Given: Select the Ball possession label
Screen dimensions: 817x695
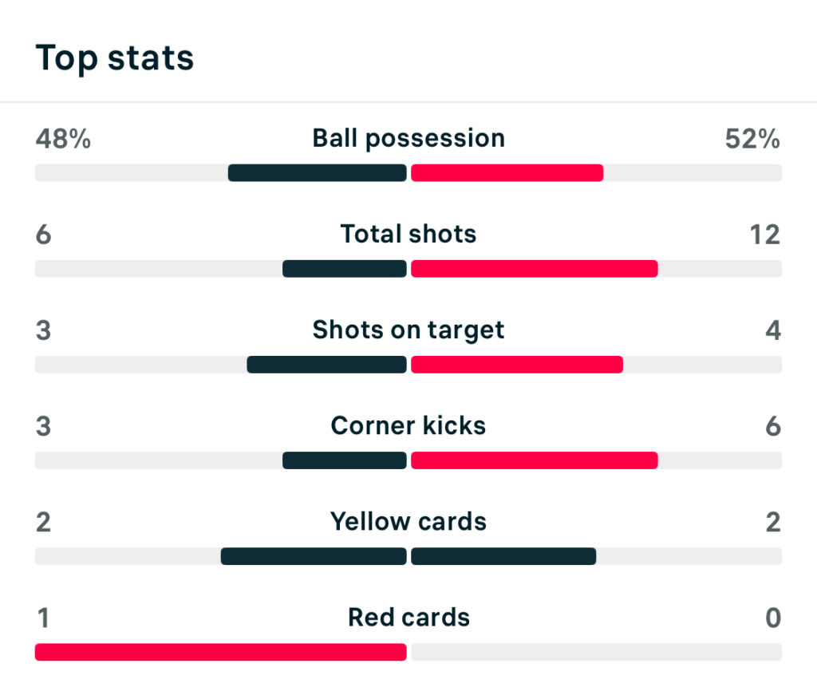Looking at the screenshot, I should (x=408, y=138).
